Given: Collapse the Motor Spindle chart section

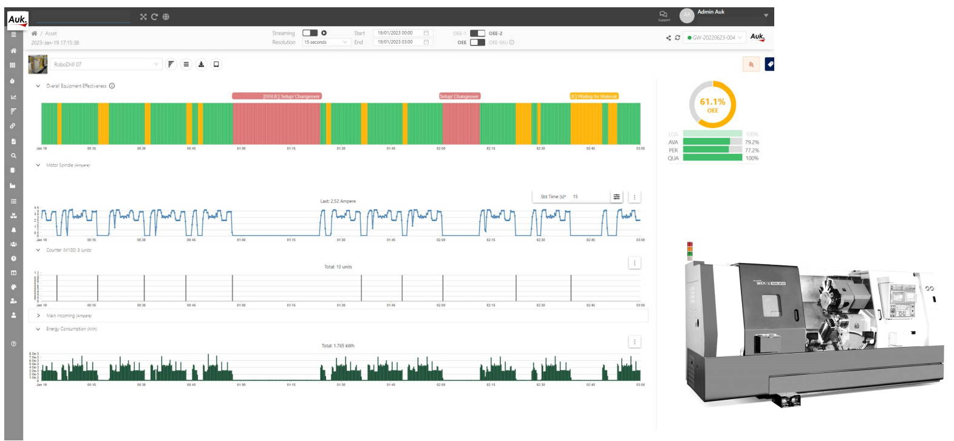Looking at the screenshot, I should (x=38, y=165).
